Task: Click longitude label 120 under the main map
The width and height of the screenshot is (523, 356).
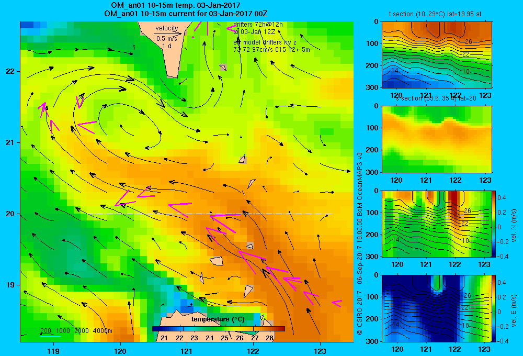Action: tap(120, 351)
